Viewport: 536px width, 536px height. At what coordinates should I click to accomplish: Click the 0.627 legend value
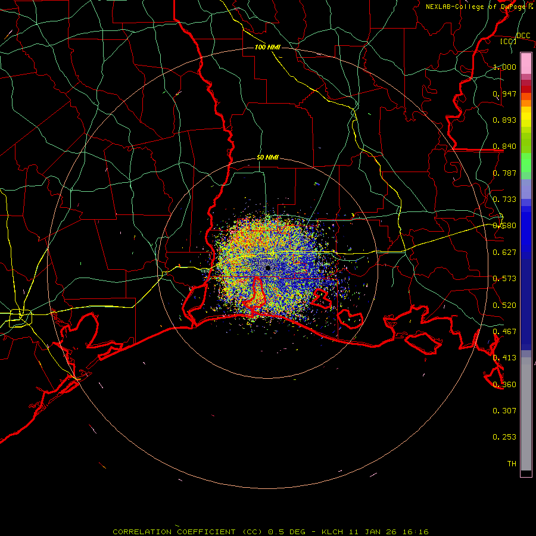click(504, 253)
